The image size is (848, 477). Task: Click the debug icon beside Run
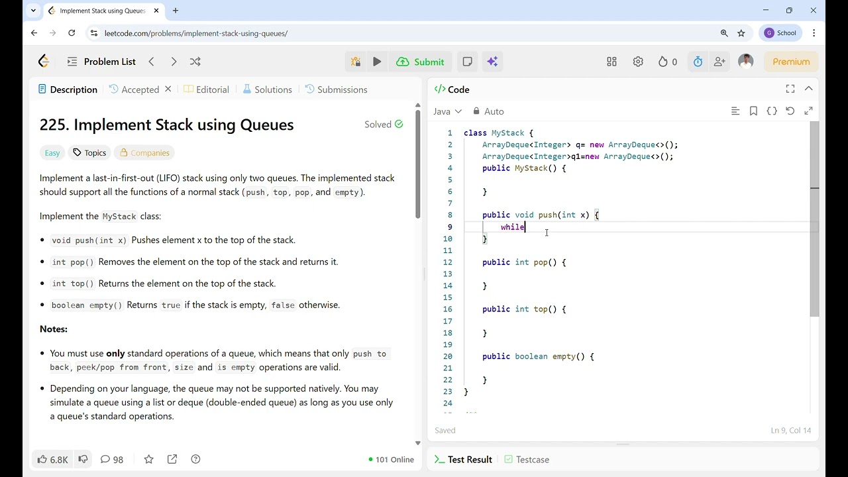[x=356, y=62]
